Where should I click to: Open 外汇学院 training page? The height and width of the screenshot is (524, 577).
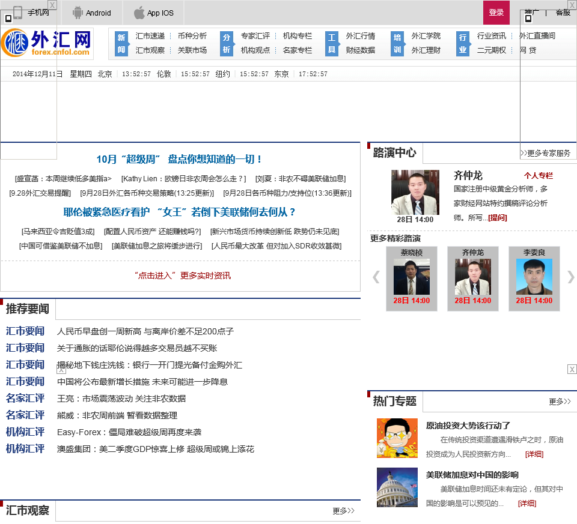426,36
